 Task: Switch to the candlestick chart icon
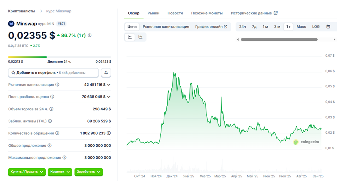141,37
